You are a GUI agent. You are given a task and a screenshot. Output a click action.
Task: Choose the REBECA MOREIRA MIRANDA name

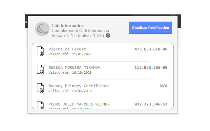[74, 67]
